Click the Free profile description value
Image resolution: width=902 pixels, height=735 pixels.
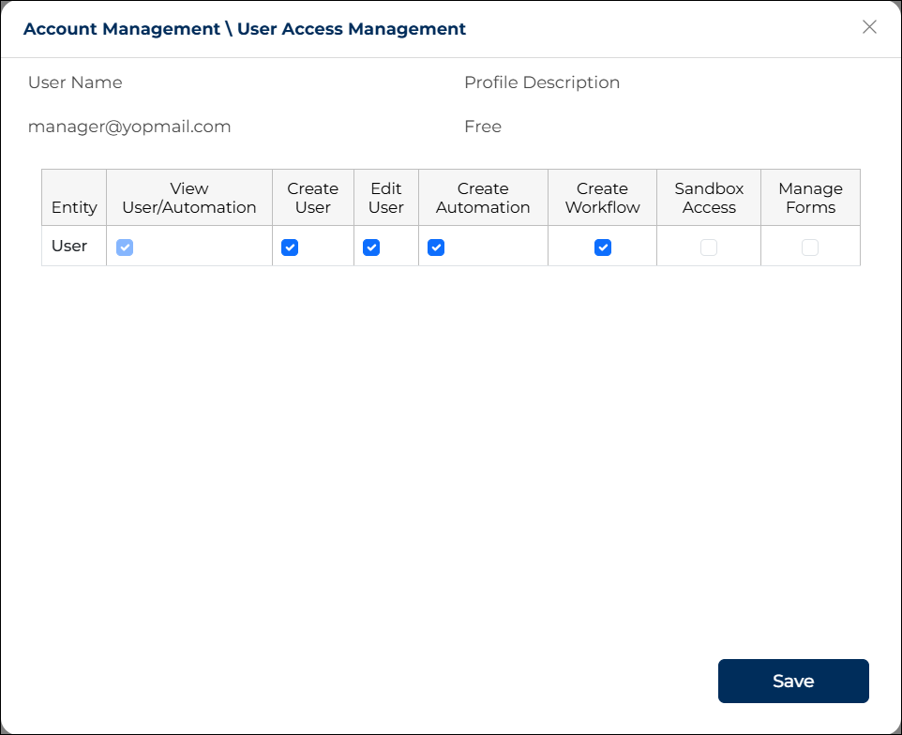[x=483, y=127]
